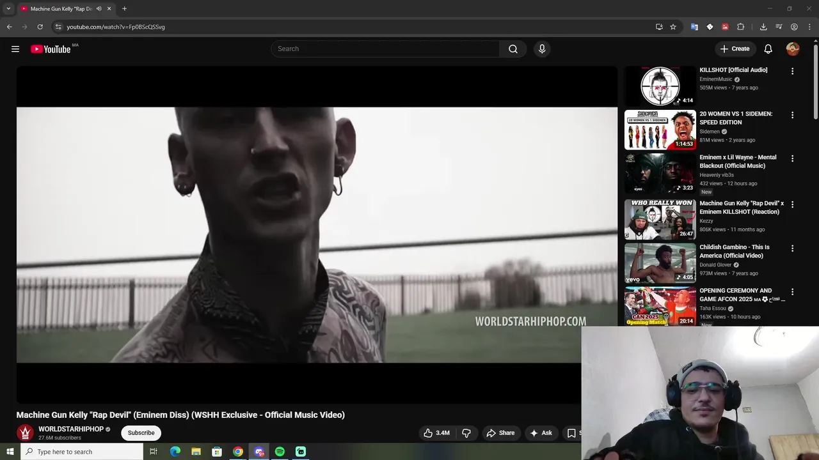The image size is (819, 460).
Task: Play AFCON 2025 opening ceremony thumbnail
Action: click(x=660, y=306)
